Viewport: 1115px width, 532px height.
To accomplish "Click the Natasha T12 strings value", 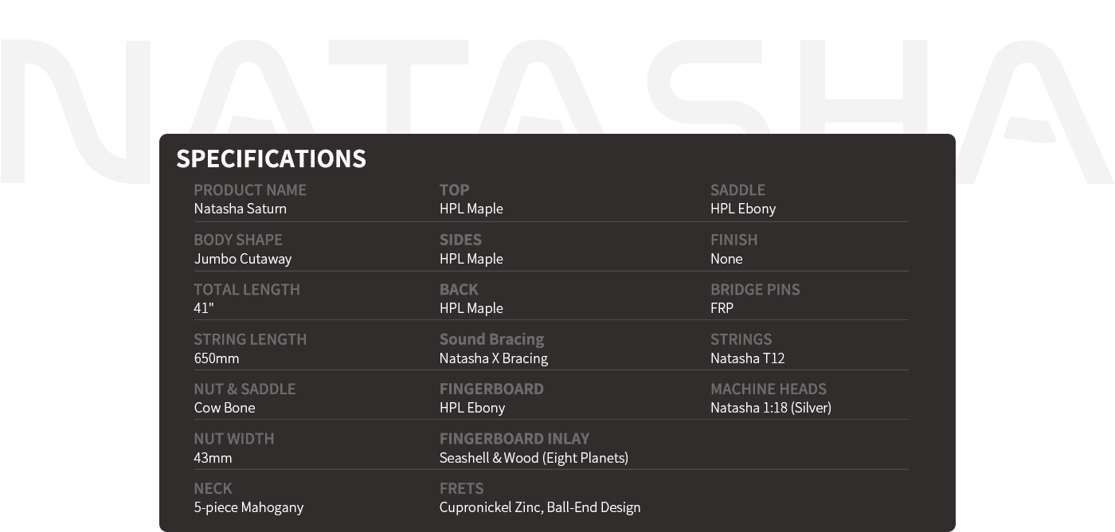I will pyautogui.click(x=748, y=358).
